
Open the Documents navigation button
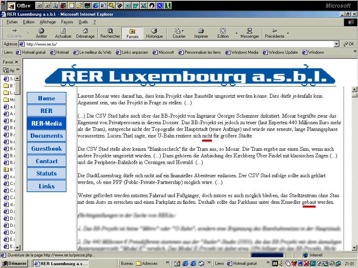(x=46, y=136)
